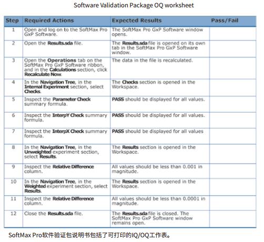Select the InterpX Check summary formula action
The height and width of the screenshot is (242, 264).
pyautogui.click(x=66, y=134)
